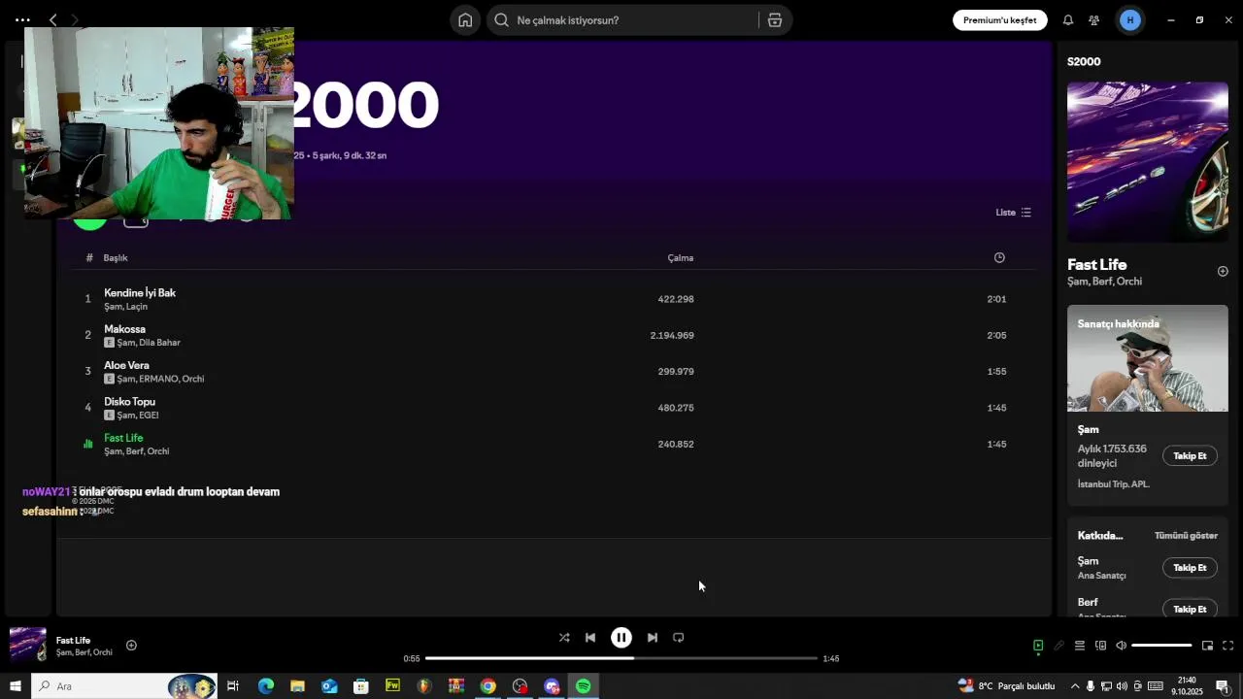Add current song via player bar plus icon

[131, 646]
